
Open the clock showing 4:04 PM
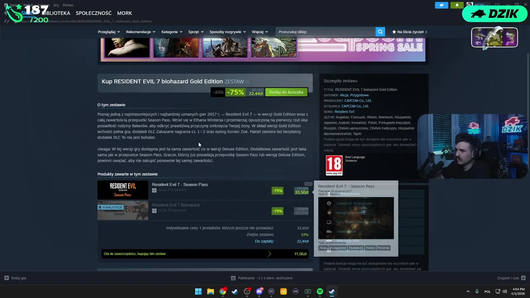point(518,291)
